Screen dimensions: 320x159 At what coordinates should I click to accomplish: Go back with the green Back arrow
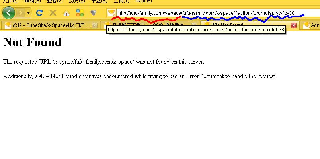(x=9, y=13)
